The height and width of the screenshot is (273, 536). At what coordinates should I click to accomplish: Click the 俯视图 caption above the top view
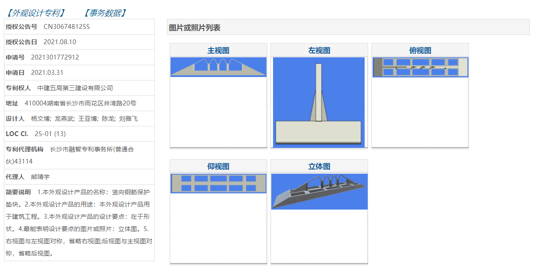tap(419, 50)
